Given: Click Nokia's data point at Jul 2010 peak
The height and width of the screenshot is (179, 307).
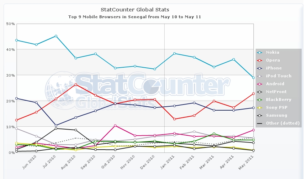Looking at the screenshot, I should coord(56,36).
